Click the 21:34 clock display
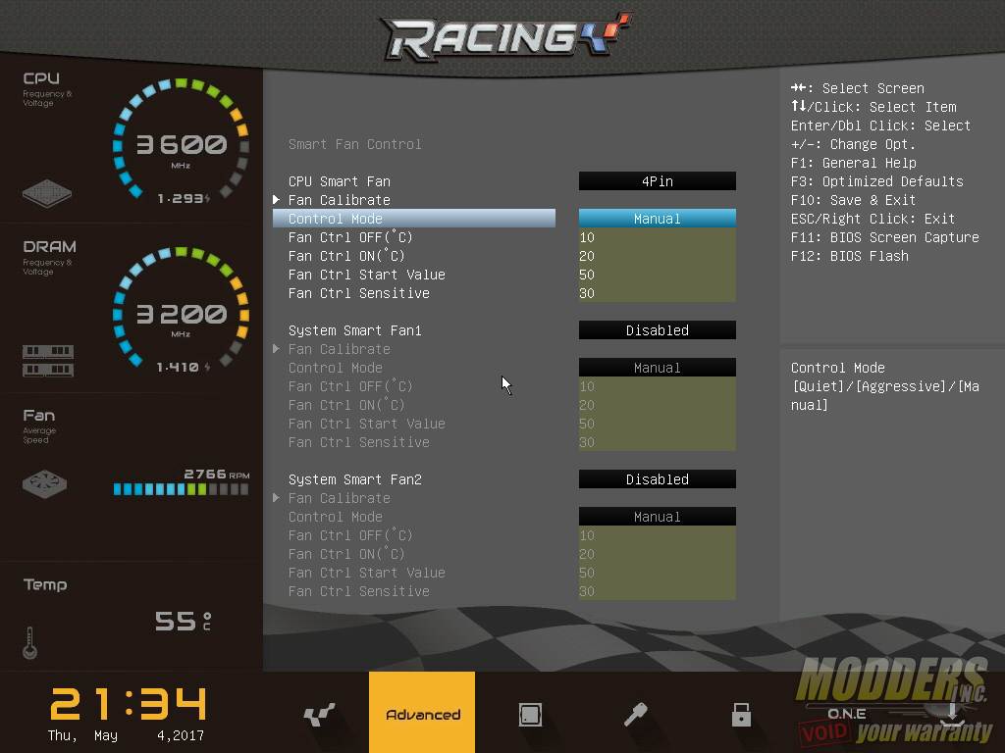The image size is (1005, 753). 129,704
